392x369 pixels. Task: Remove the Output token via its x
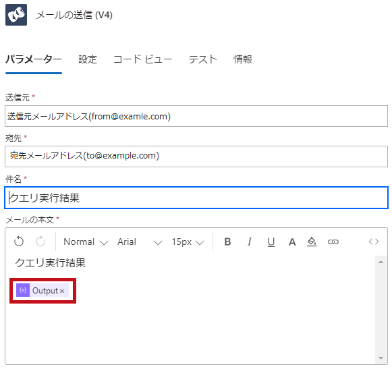pos(62,291)
